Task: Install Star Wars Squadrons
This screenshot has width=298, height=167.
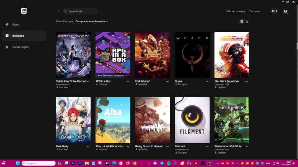Action: coord(221,88)
